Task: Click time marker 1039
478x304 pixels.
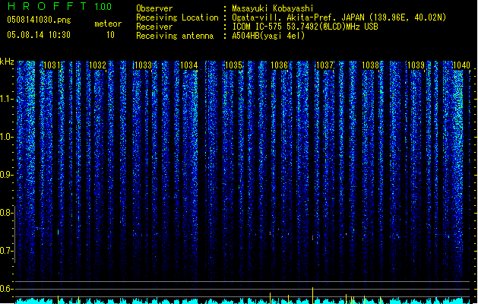Action: click(x=416, y=65)
